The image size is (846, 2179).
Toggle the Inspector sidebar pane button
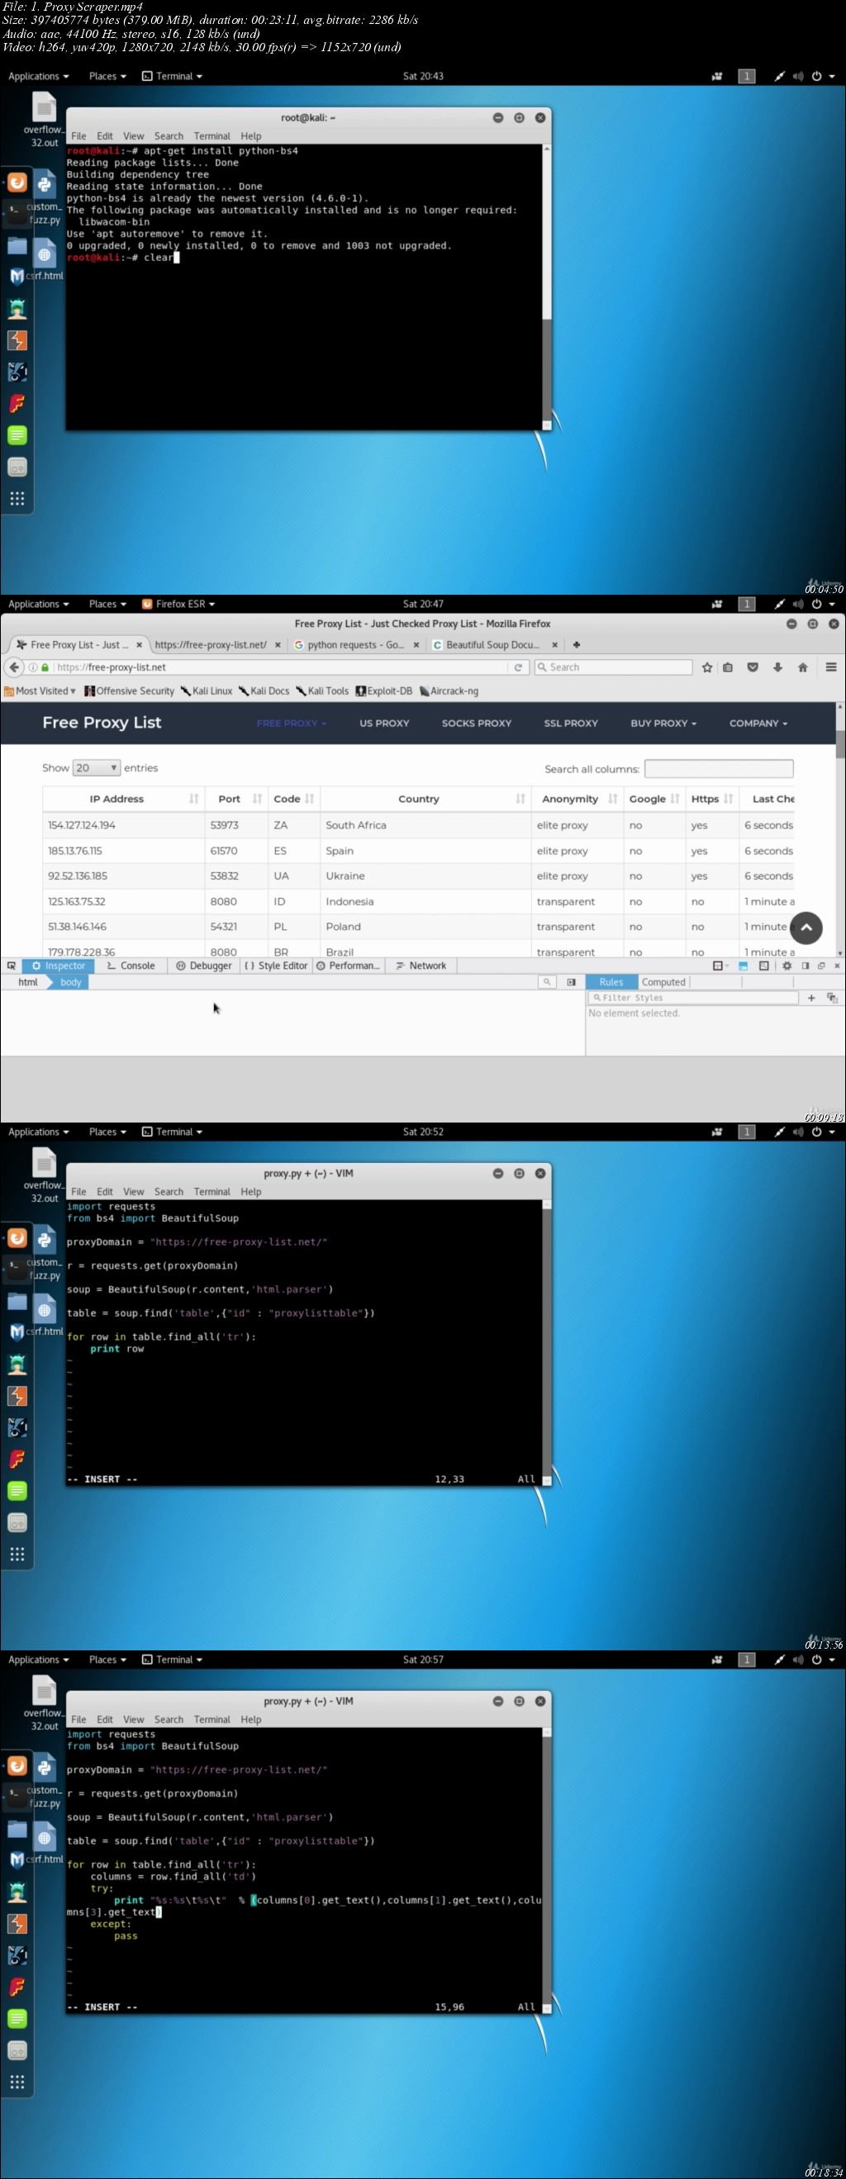(x=571, y=982)
